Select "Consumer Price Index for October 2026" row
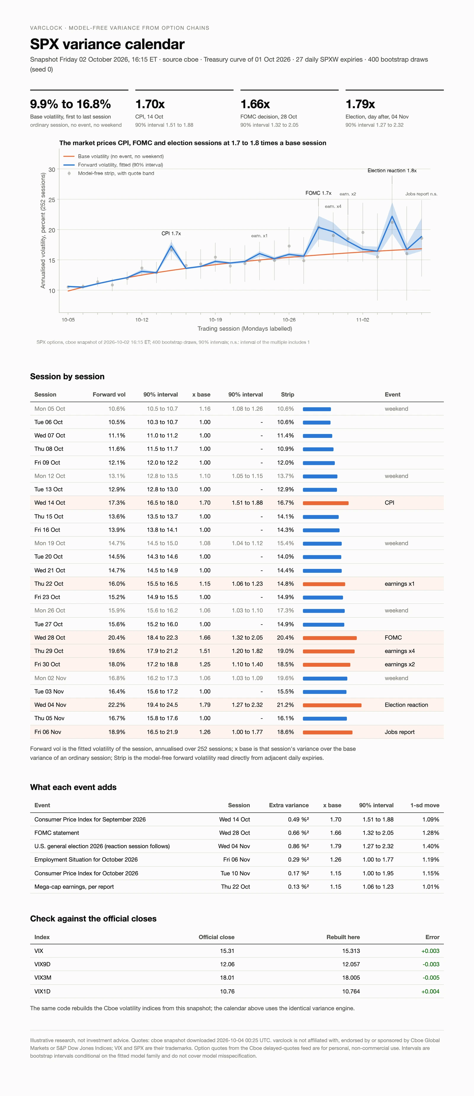474x1096 pixels. coord(237,873)
